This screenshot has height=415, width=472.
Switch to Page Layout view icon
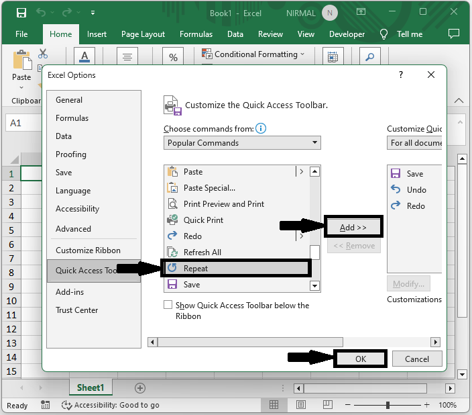301,405
